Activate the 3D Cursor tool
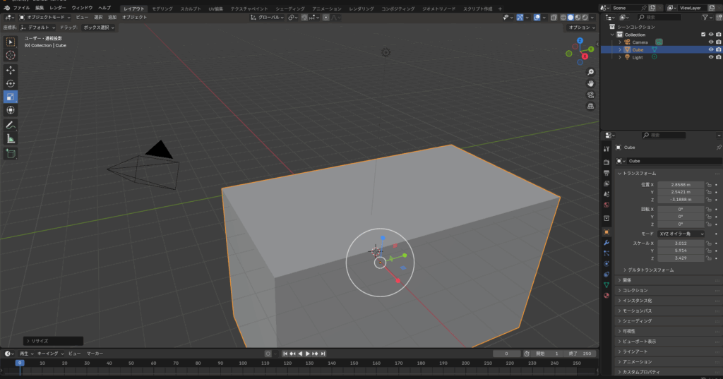 point(11,55)
